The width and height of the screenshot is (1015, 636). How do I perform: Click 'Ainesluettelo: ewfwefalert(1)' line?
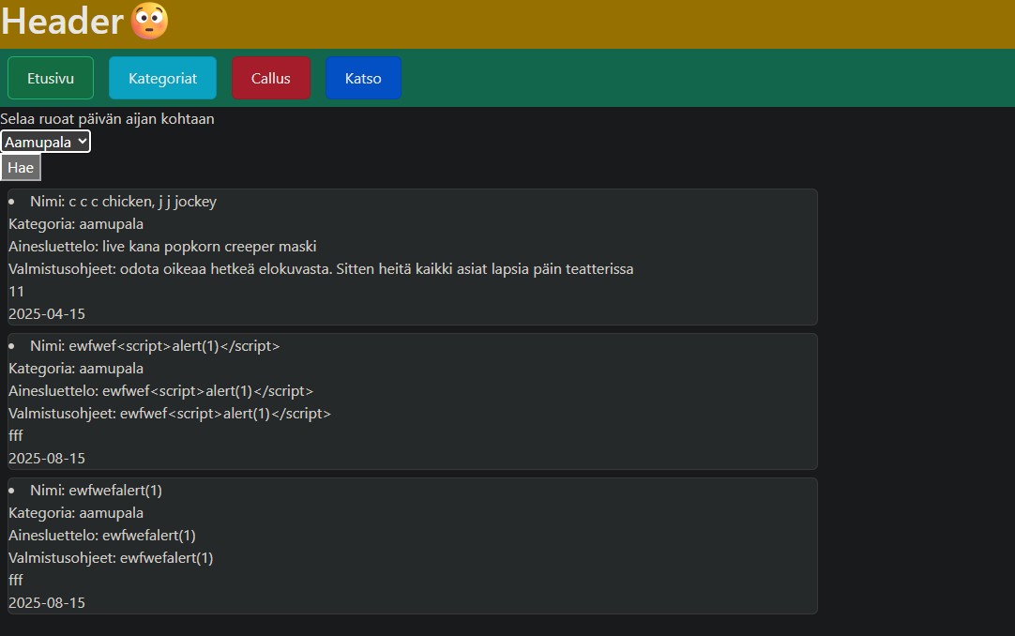(x=101, y=536)
